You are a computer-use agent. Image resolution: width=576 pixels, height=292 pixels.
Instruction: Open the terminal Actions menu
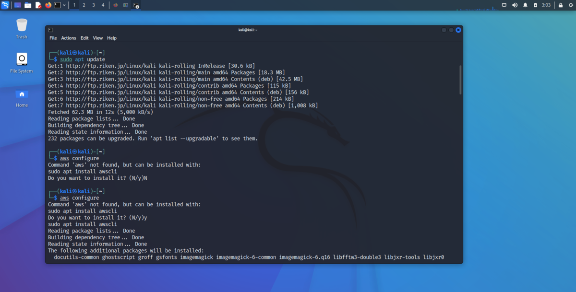tap(69, 38)
